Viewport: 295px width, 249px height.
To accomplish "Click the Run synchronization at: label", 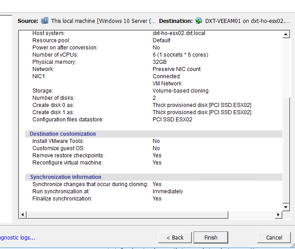I will point(61,191).
